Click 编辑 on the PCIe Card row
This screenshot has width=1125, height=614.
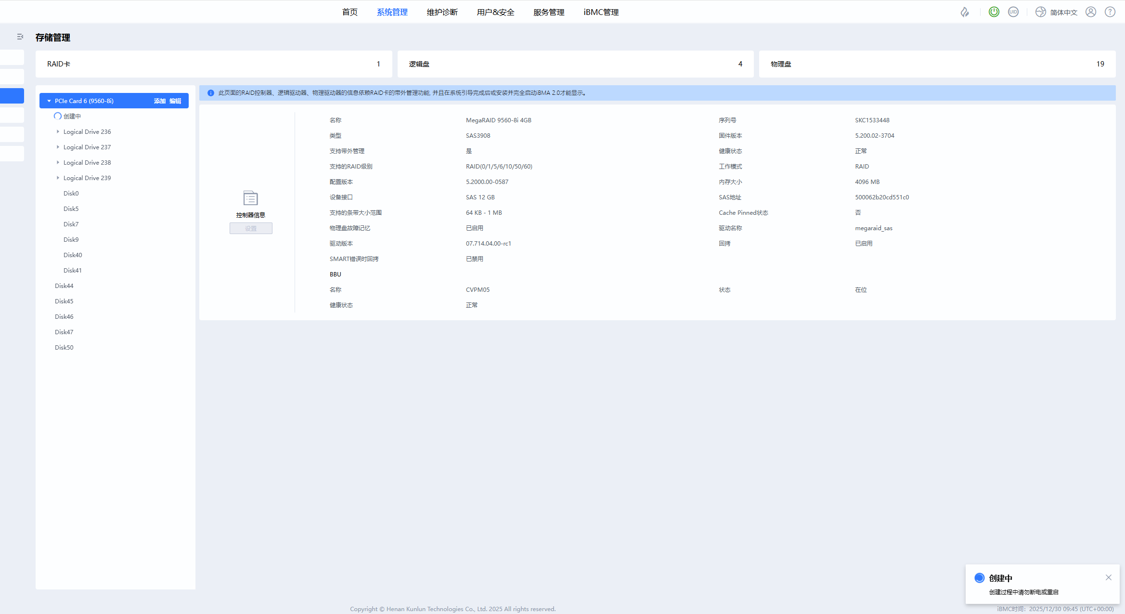(175, 101)
